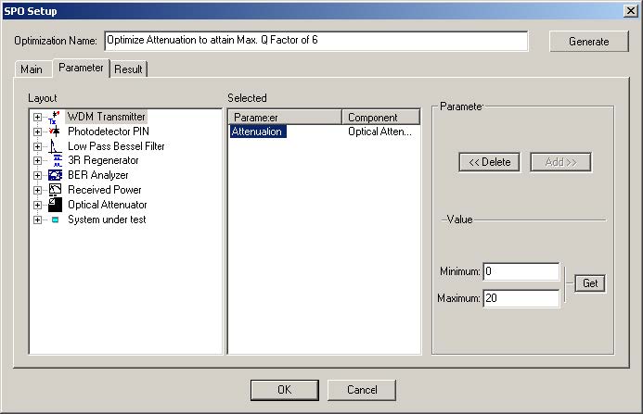Click the Minimum value field

521,271
